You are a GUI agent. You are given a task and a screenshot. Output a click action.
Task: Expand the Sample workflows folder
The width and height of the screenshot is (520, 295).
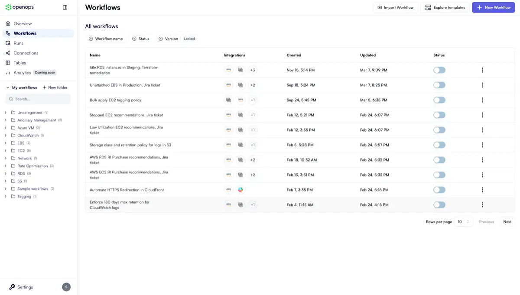[6, 188]
